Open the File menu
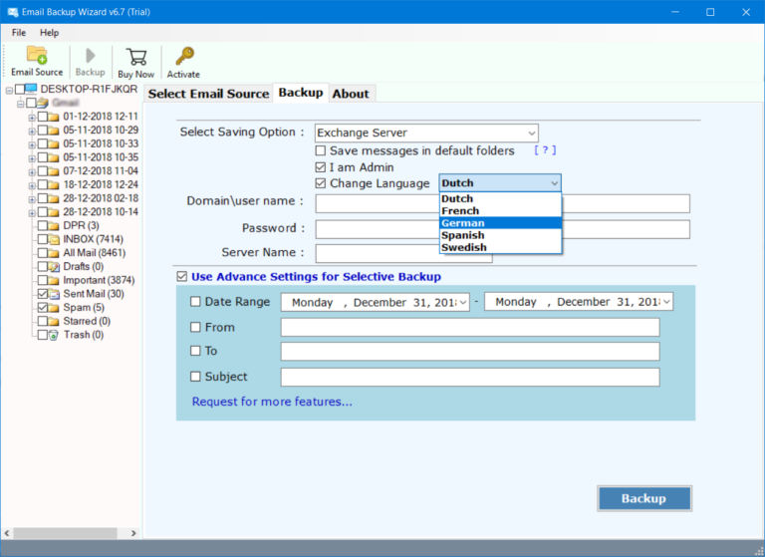Viewport: 765px width, 557px height. coord(19,33)
